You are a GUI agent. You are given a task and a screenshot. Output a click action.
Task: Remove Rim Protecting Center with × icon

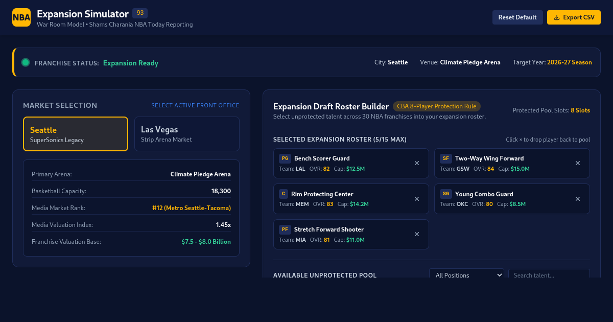click(x=417, y=199)
